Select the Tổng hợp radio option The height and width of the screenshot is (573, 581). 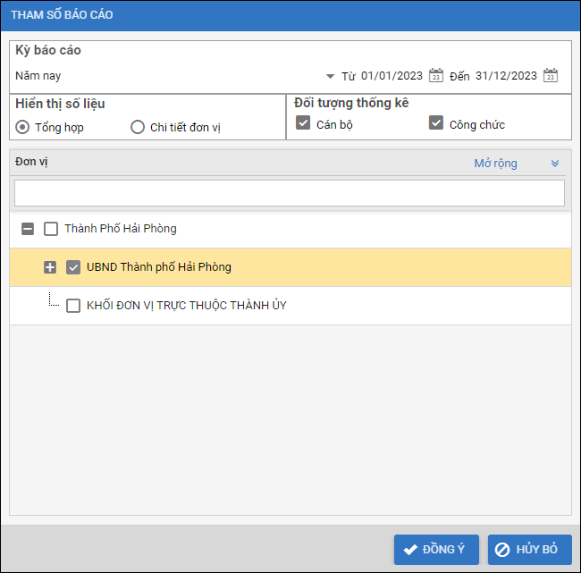pyautogui.click(x=23, y=127)
